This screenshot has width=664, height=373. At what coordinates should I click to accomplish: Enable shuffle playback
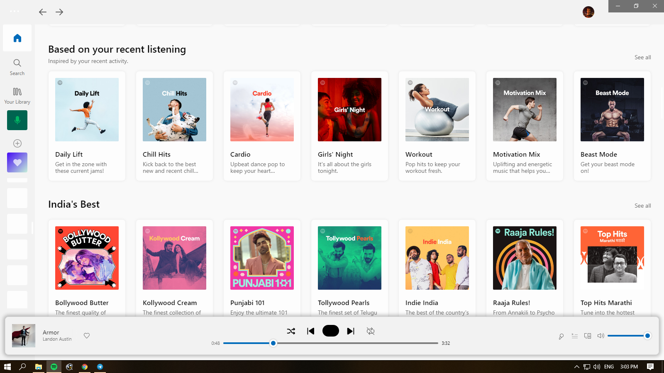(x=291, y=331)
